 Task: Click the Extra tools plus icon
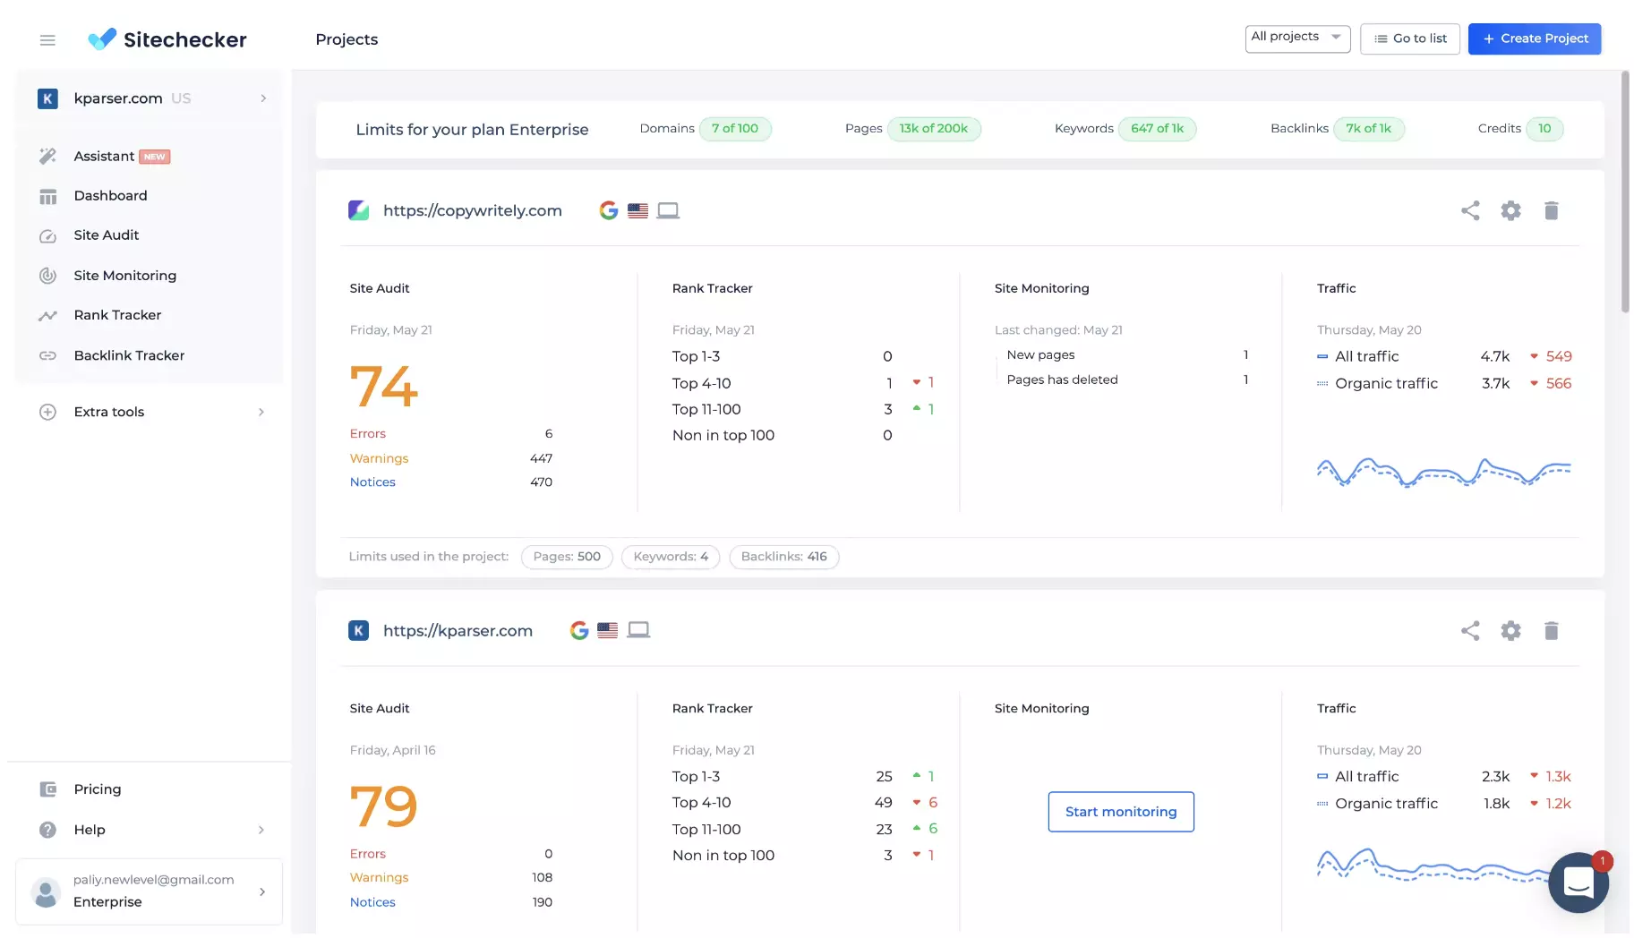pyautogui.click(x=47, y=412)
